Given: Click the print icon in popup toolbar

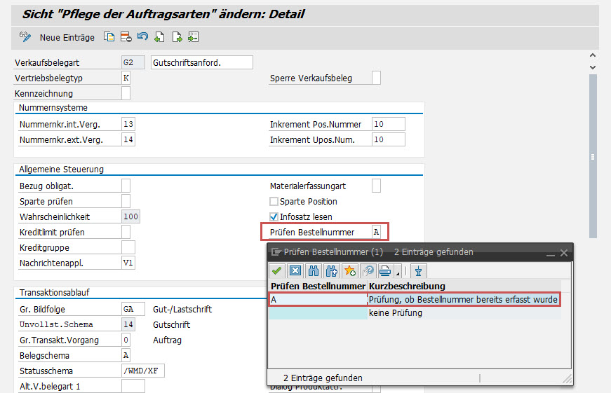Looking at the screenshot, I should coord(385,271).
